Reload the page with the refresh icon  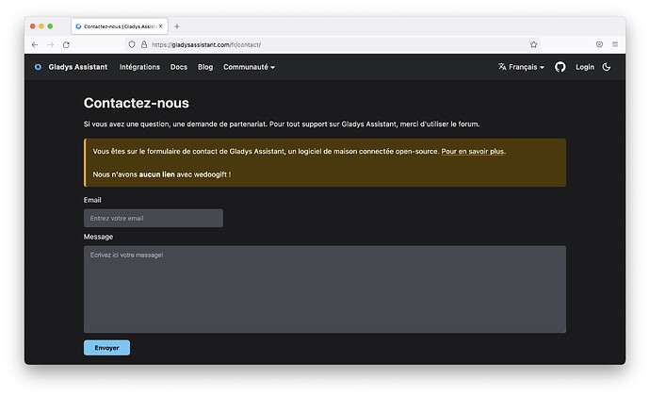pos(66,45)
